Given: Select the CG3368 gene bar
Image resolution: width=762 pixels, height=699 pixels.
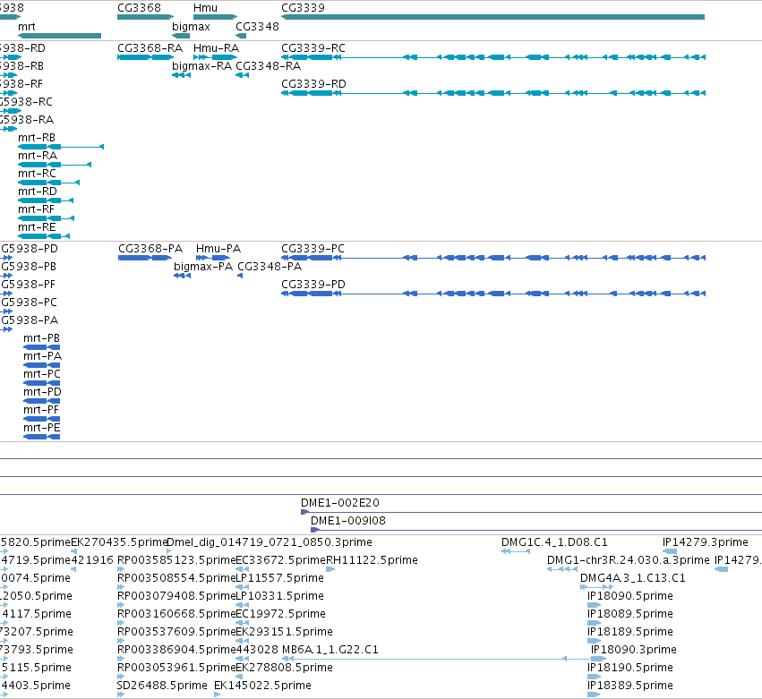Looking at the screenshot, I should [x=145, y=17].
